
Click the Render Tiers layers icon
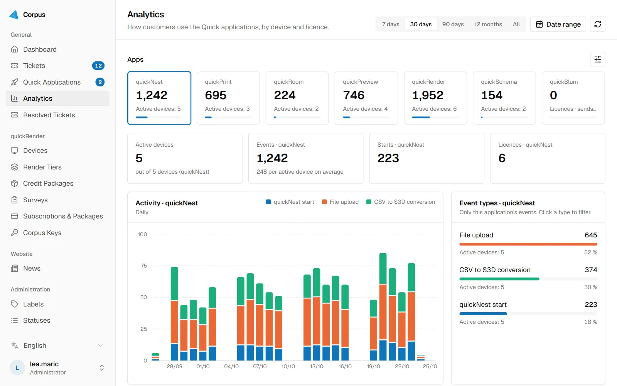coord(15,167)
